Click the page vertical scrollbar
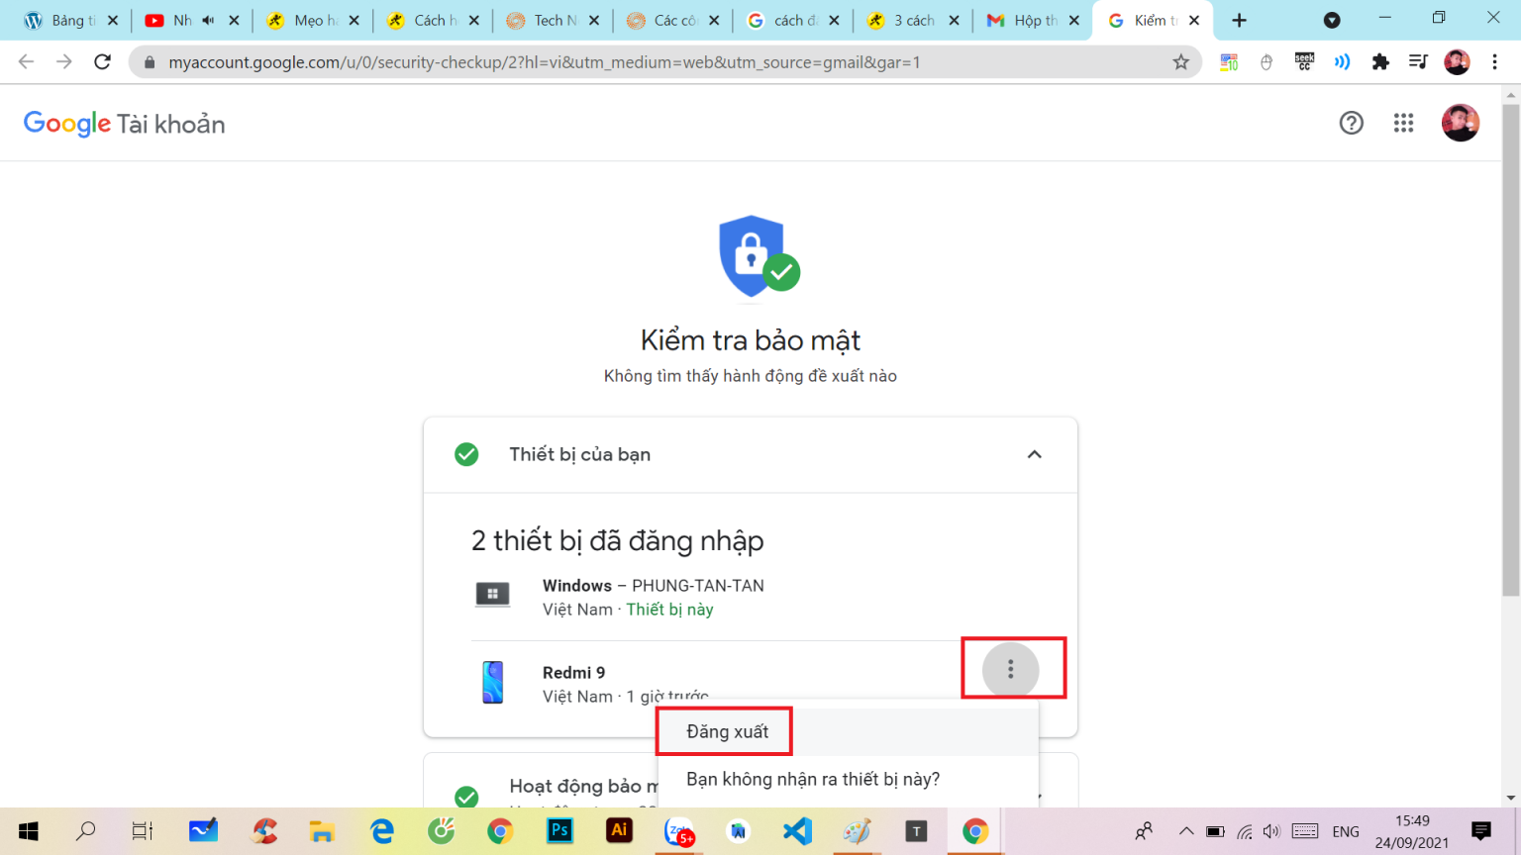Viewport: 1521px width, 855px height. (x=1510, y=346)
